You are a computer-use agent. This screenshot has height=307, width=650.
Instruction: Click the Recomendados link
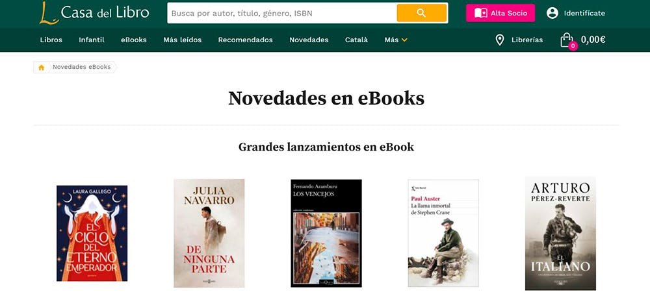pos(246,40)
